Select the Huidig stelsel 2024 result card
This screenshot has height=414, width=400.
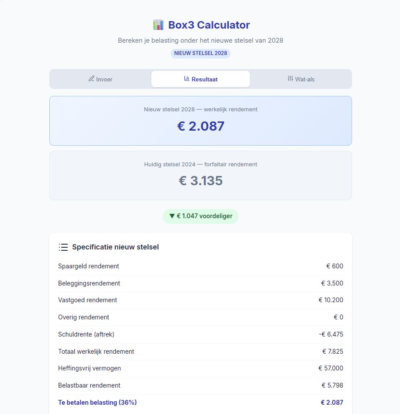[200, 175]
